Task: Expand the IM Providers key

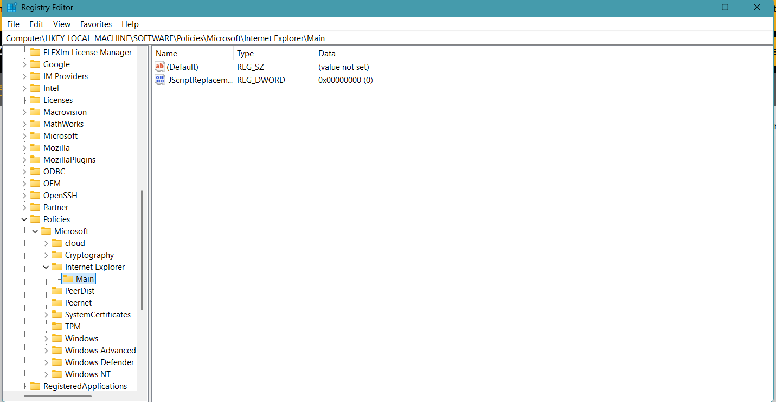Action: (24, 76)
